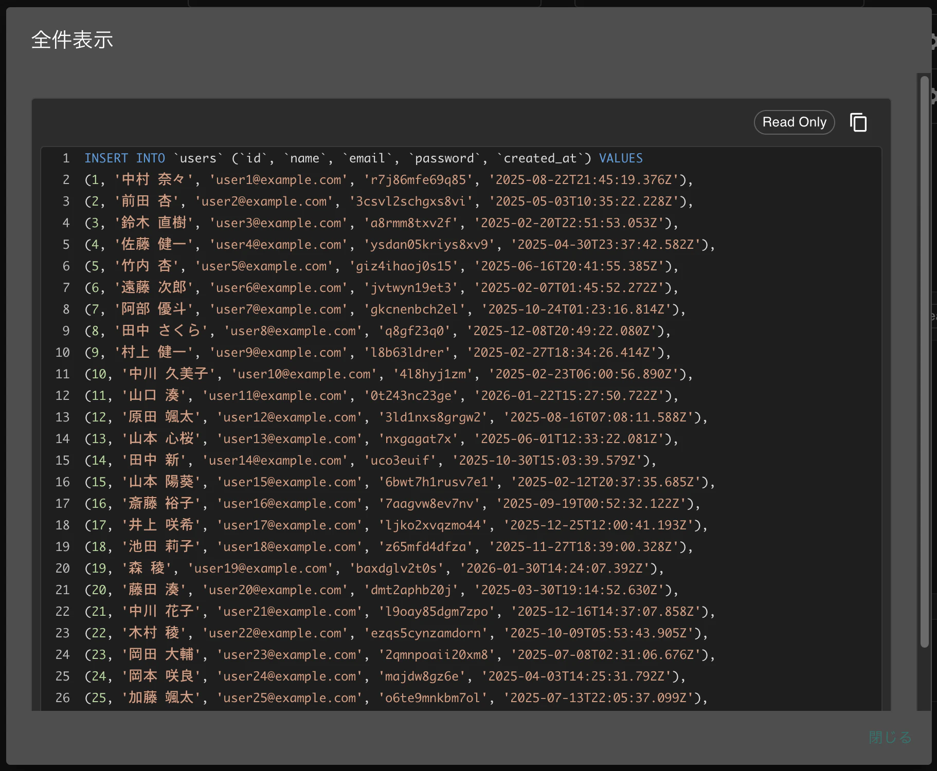
Task: Click line number 26 in the gutter
Action: pyautogui.click(x=62, y=698)
